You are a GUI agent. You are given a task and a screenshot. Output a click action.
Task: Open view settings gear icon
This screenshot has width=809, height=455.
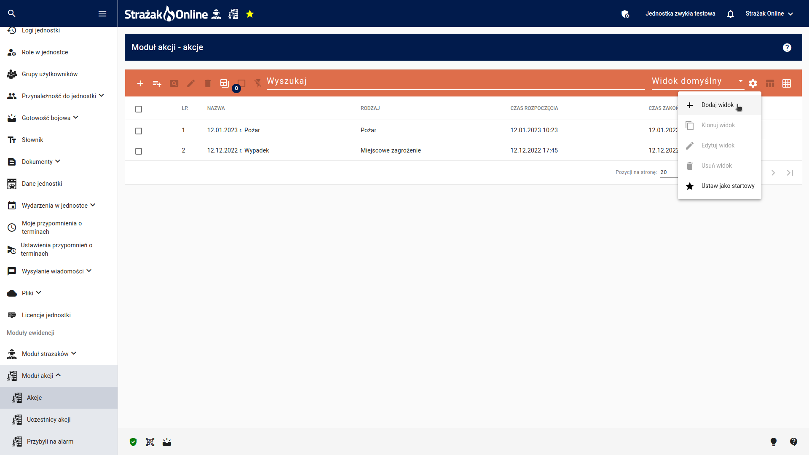click(x=753, y=83)
